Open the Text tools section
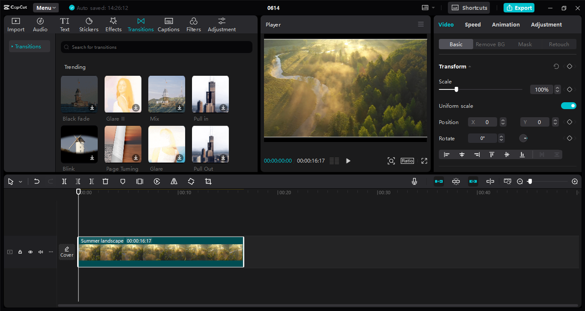 point(65,25)
